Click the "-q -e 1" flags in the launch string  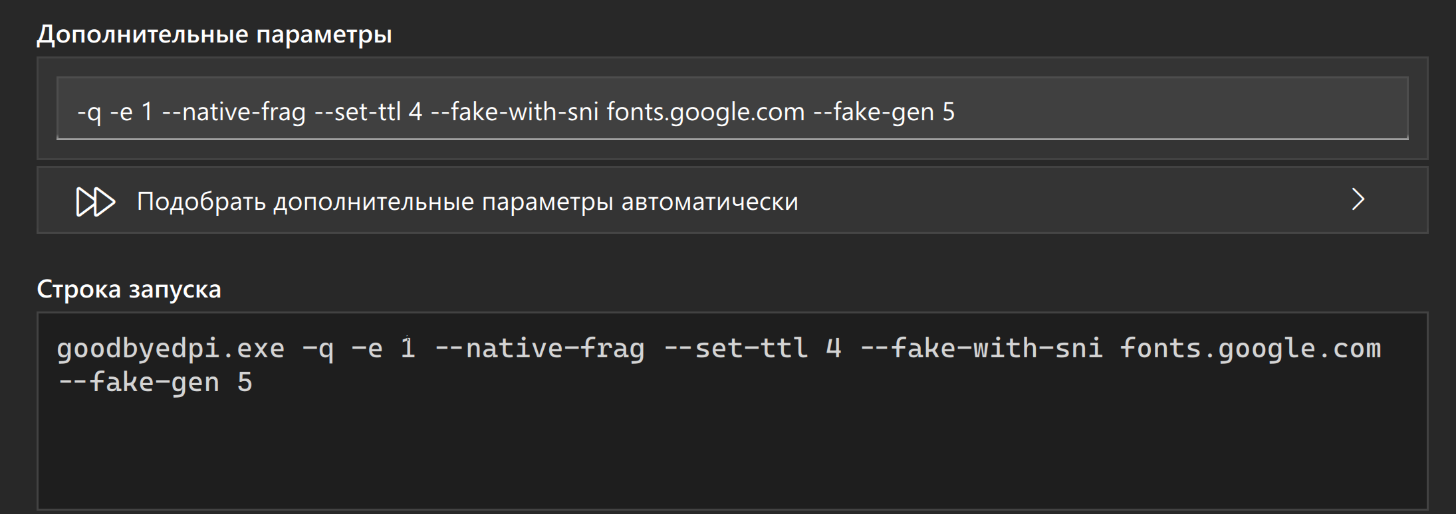[x=358, y=349]
